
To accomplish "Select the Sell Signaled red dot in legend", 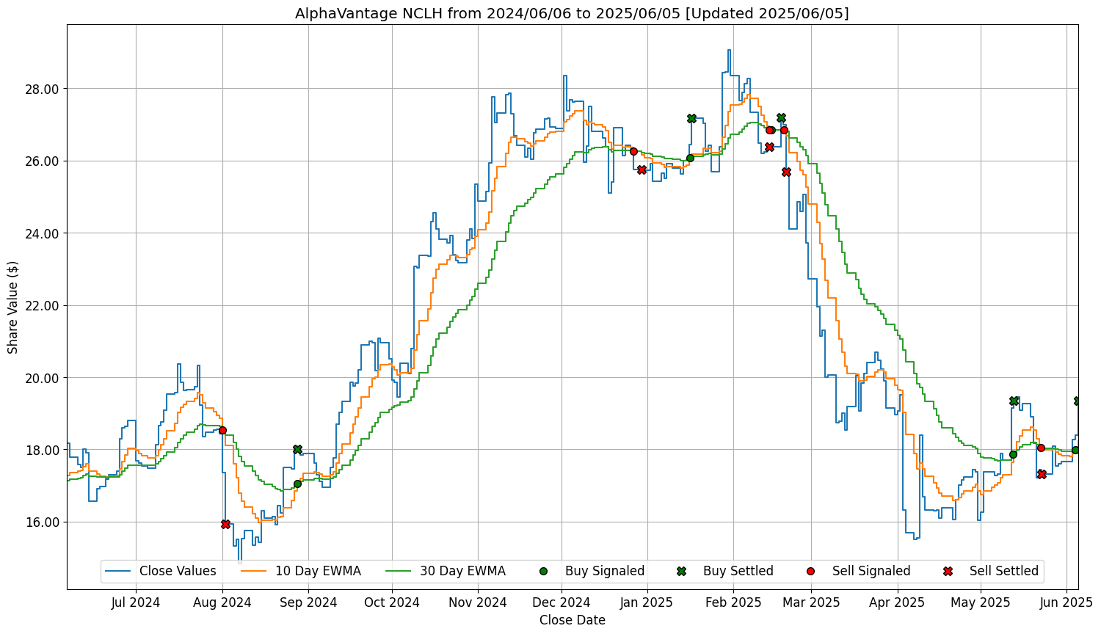I will point(810,571).
